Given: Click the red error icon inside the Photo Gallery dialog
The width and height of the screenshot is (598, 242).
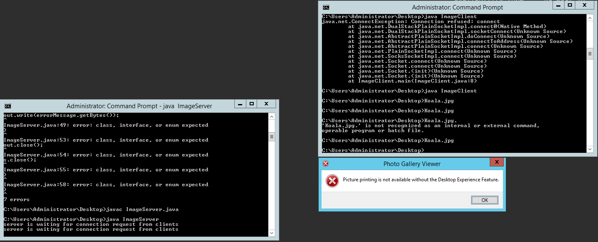Looking at the screenshot, I should pyautogui.click(x=332, y=181).
